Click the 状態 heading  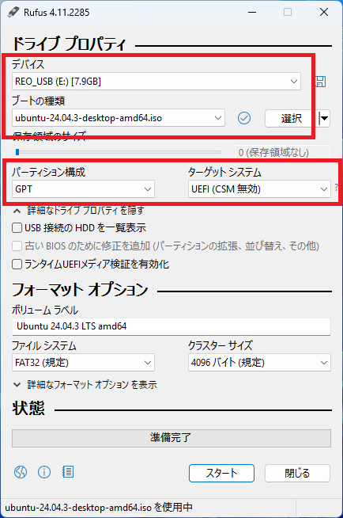point(28,409)
